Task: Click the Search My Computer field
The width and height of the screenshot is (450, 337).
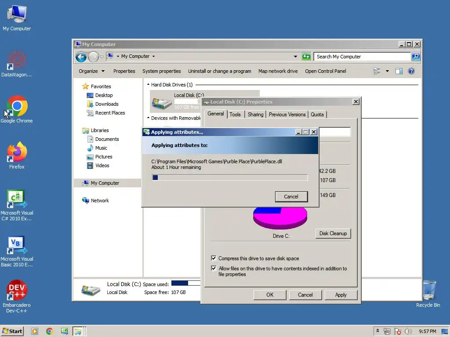Action: (x=362, y=57)
